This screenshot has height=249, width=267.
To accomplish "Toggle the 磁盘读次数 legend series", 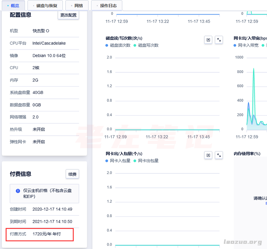I will (118, 45).
